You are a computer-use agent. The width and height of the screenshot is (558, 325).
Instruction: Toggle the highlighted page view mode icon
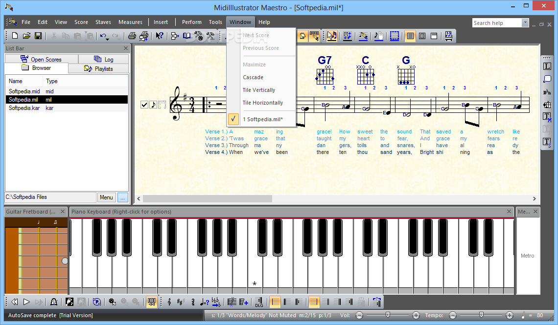(x=410, y=36)
